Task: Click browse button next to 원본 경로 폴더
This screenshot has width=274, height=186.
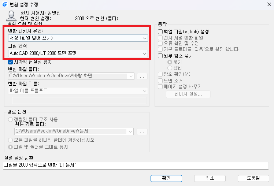Action: pos(142,131)
